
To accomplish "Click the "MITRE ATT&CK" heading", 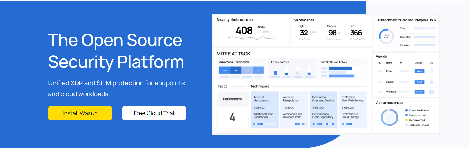I will 233,54.
